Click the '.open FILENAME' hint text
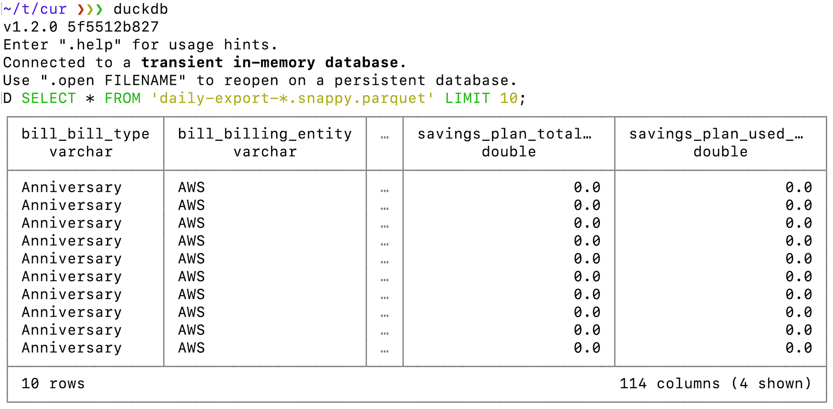The height and width of the screenshot is (409, 833). (x=113, y=80)
